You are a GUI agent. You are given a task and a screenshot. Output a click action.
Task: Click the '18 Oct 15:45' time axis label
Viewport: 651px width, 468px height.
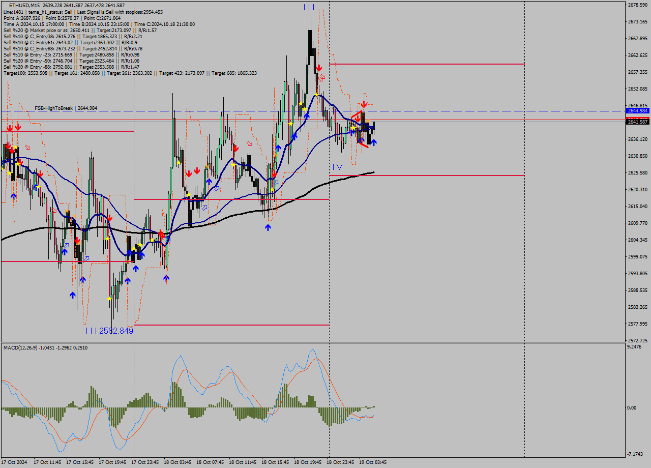point(276,462)
